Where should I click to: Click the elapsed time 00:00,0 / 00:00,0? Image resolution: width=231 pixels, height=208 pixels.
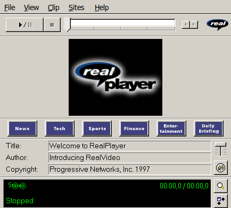point(184,186)
